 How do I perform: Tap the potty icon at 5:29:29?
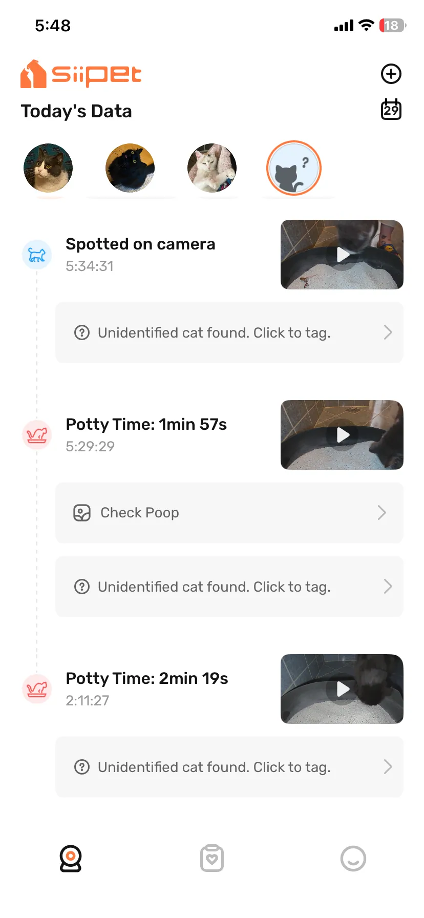point(37,435)
